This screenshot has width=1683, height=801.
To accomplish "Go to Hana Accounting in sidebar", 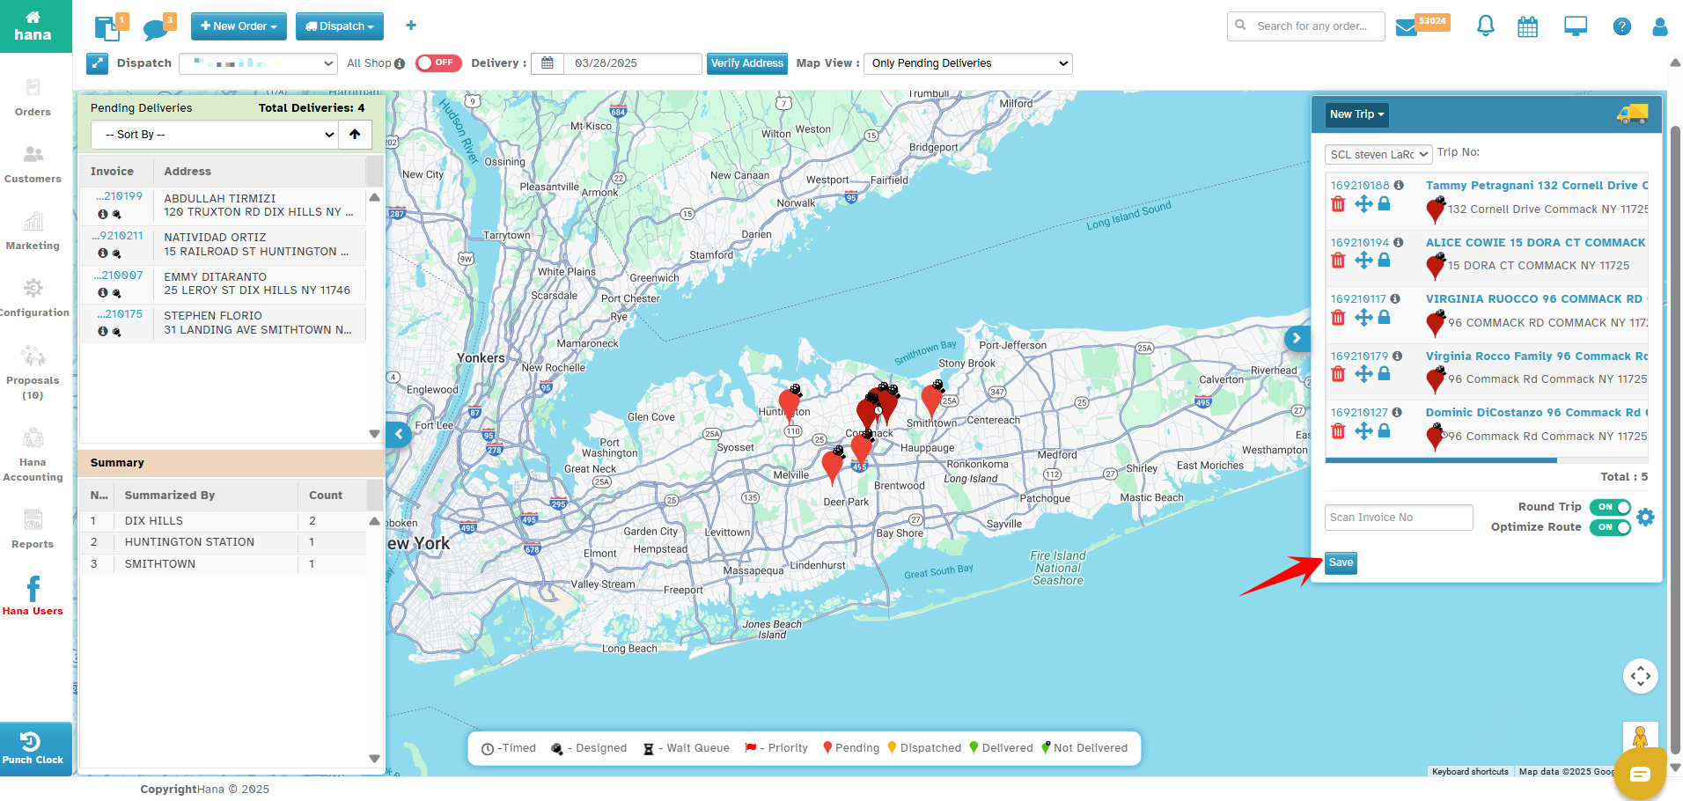I will point(33,455).
